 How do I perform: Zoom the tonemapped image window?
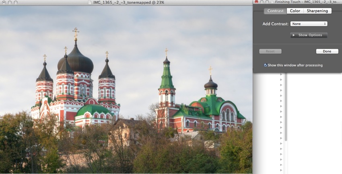tap(16, 2)
